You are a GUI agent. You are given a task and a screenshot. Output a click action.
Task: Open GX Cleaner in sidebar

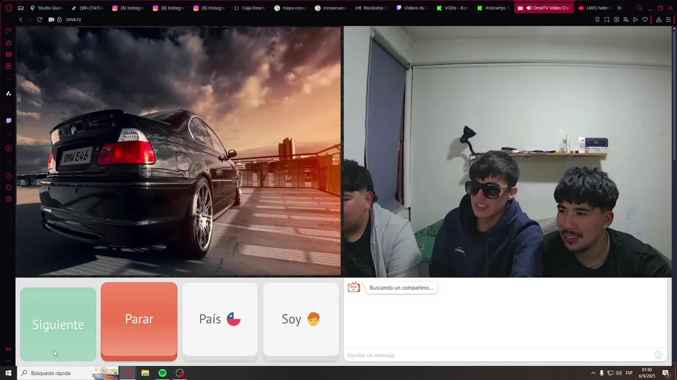[x=8, y=43]
